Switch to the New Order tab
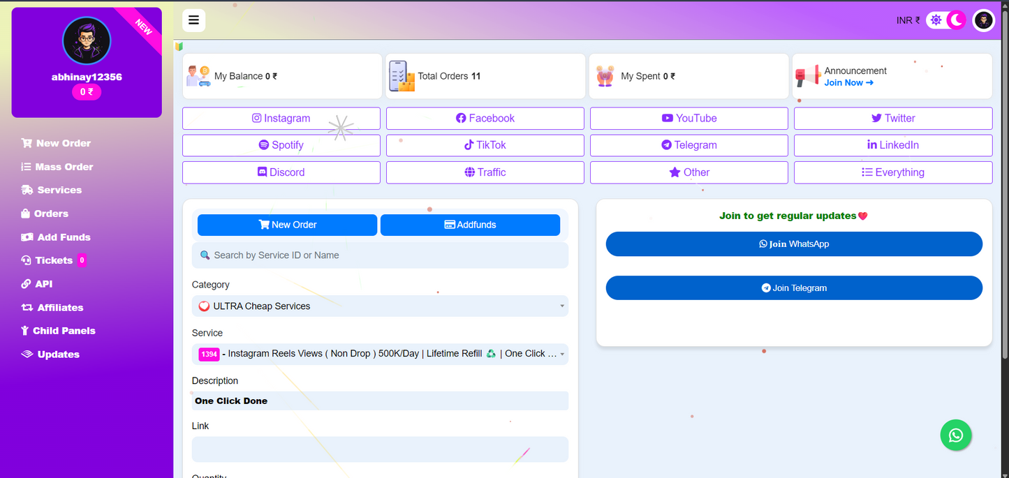 (287, 225)
